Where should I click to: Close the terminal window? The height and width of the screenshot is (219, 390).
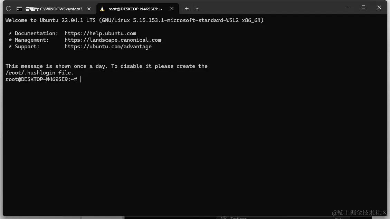[379, 7]
